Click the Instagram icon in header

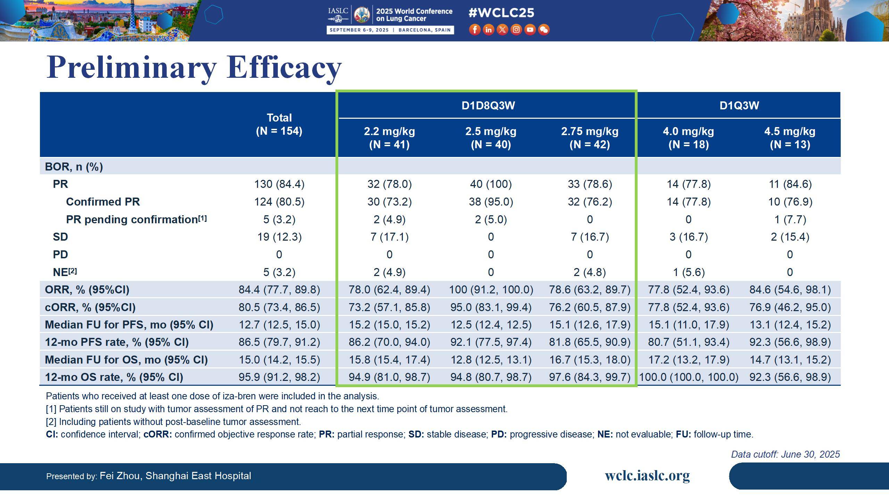coord(516,30)
